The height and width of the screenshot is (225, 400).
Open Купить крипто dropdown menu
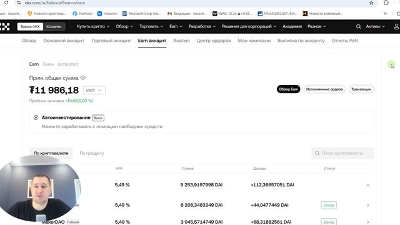93,26
